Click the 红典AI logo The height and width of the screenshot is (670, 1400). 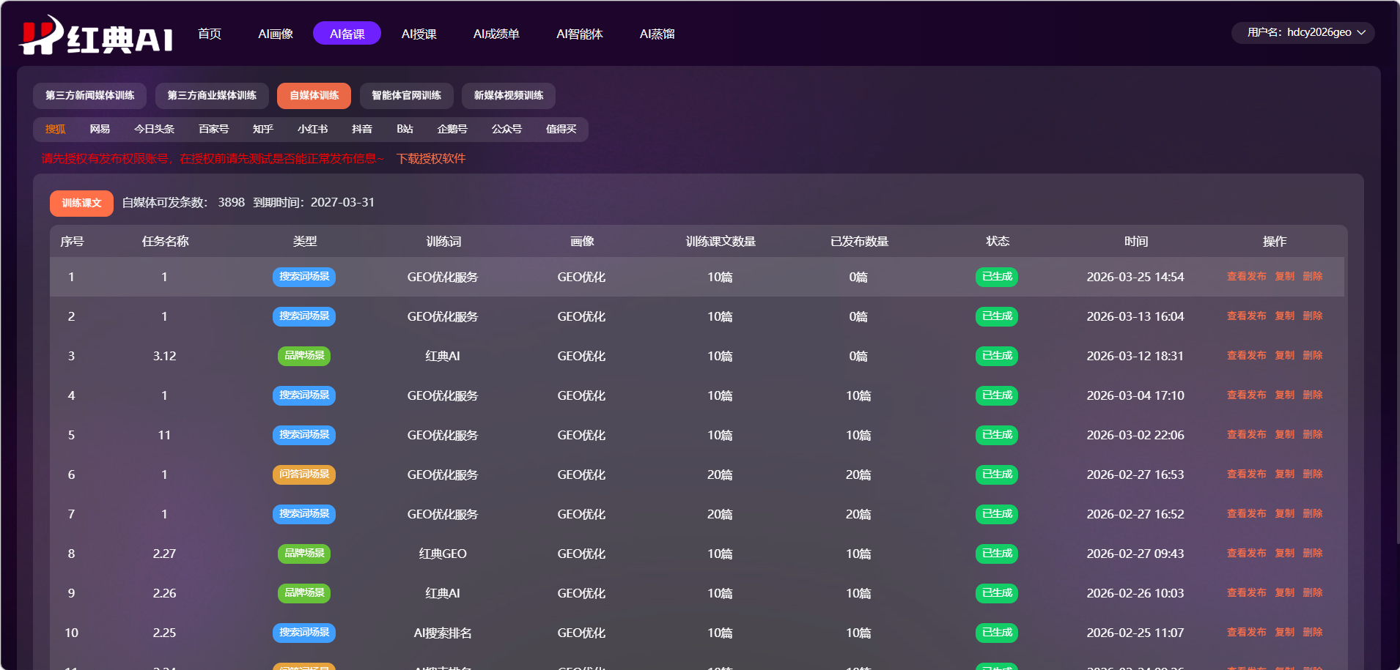click(x=96, y=34)
